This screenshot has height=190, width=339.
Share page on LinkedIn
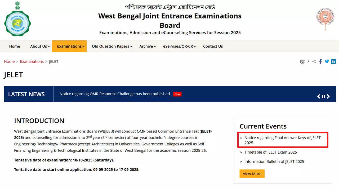[333, 61]
